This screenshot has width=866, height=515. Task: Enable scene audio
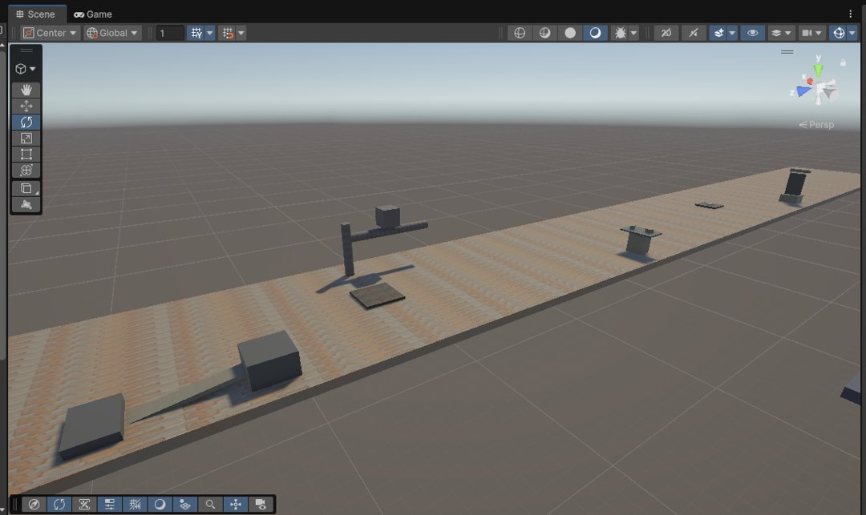(693, 33)
